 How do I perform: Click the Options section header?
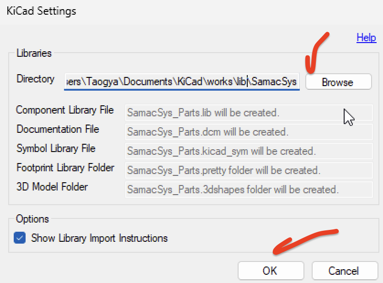coord(32,219)
